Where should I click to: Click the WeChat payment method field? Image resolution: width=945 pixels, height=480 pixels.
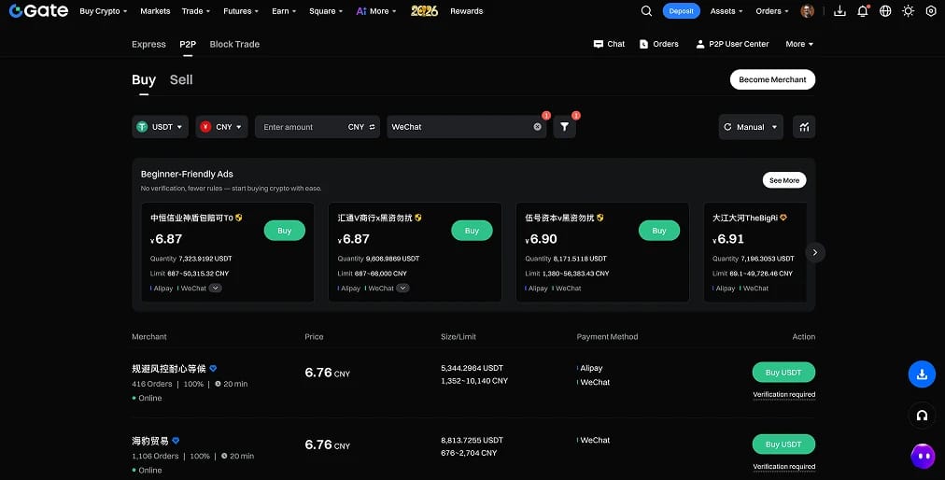pos(467,127)
